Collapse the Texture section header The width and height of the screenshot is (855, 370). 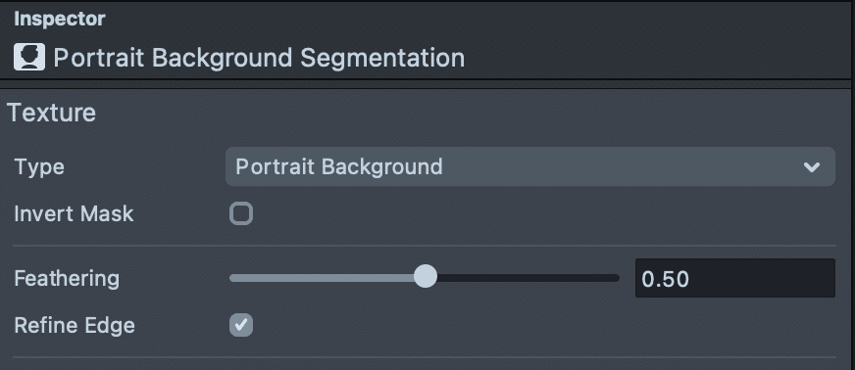52,113
